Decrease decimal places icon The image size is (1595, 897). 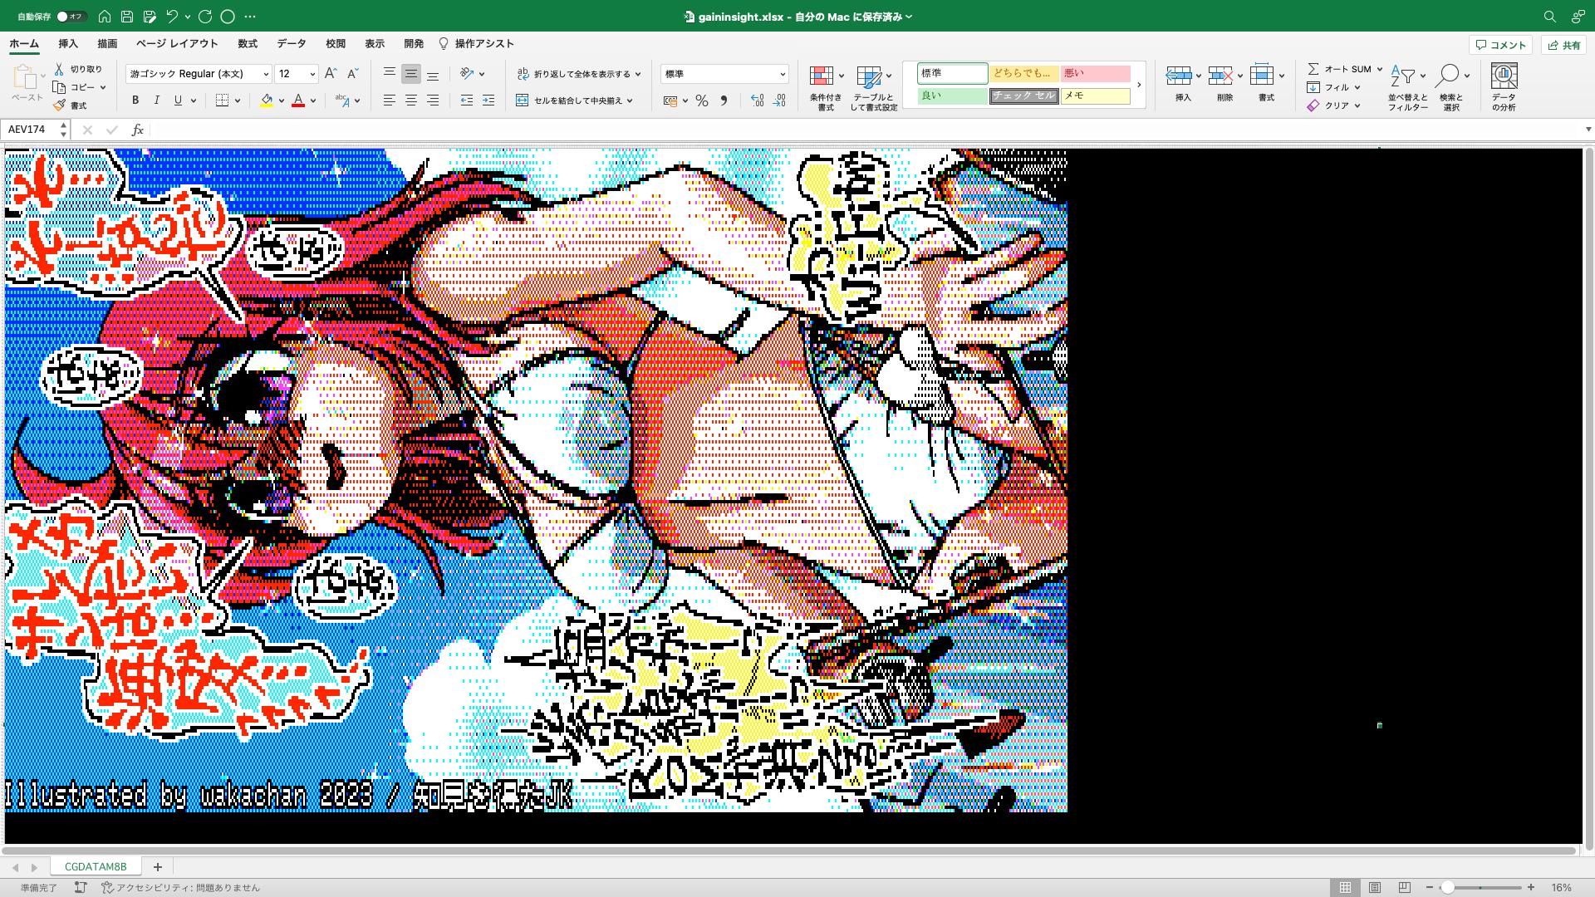tap(779, 100)
